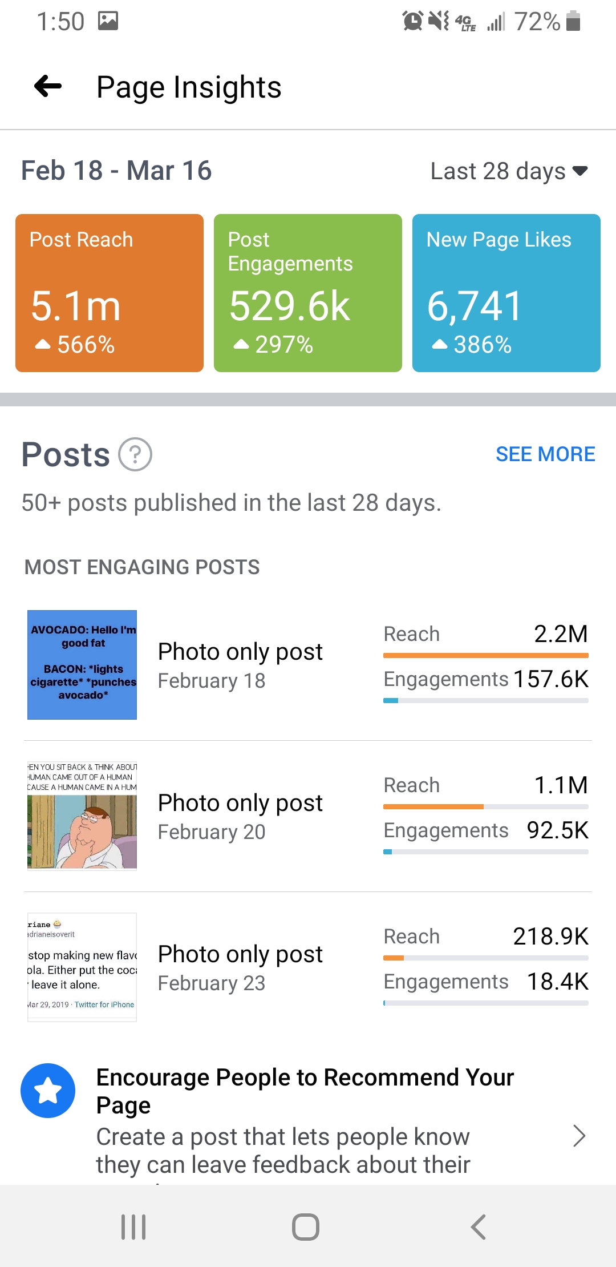Open the Post Reach 5.1m card
The height and width of the screenshot is (1267, 616).
(x=110, y=293)
